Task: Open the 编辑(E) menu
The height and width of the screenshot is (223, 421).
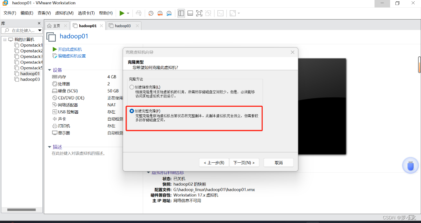Action: [x=27, y=13]
